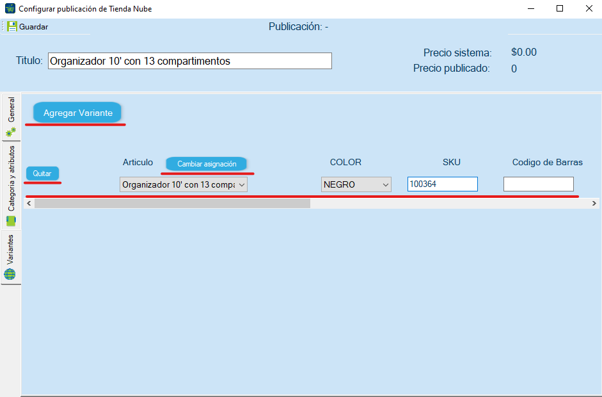Click the Guardar floppy disk icon
Image resolution: width=602 pixels, height=397 pixels.
pyautogui.click(x=12, y=26)
